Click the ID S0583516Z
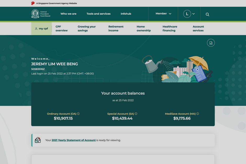246x164 pixels. point(38,69)
